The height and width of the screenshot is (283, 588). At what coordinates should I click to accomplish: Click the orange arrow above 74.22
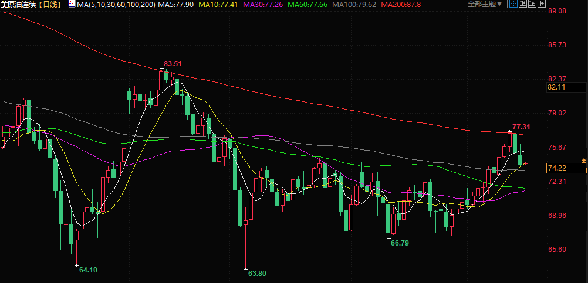coord(583,161)
